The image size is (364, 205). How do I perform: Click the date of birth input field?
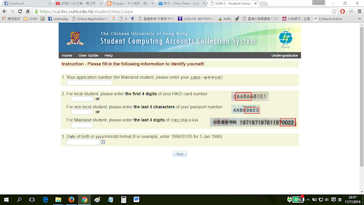pyautogui.click(x=83, y=142)
